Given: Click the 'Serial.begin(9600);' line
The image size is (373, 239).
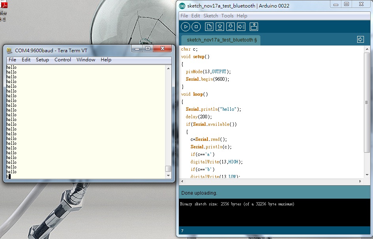Looking at the screenshot, I should [207, 79].
